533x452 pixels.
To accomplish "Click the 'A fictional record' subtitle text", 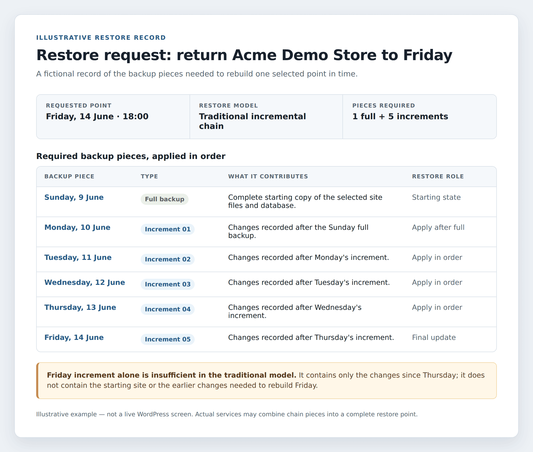I will [x=197, y=74].
